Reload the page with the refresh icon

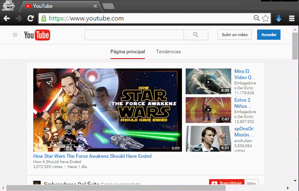pyautogui.click(x=30, y=18)
